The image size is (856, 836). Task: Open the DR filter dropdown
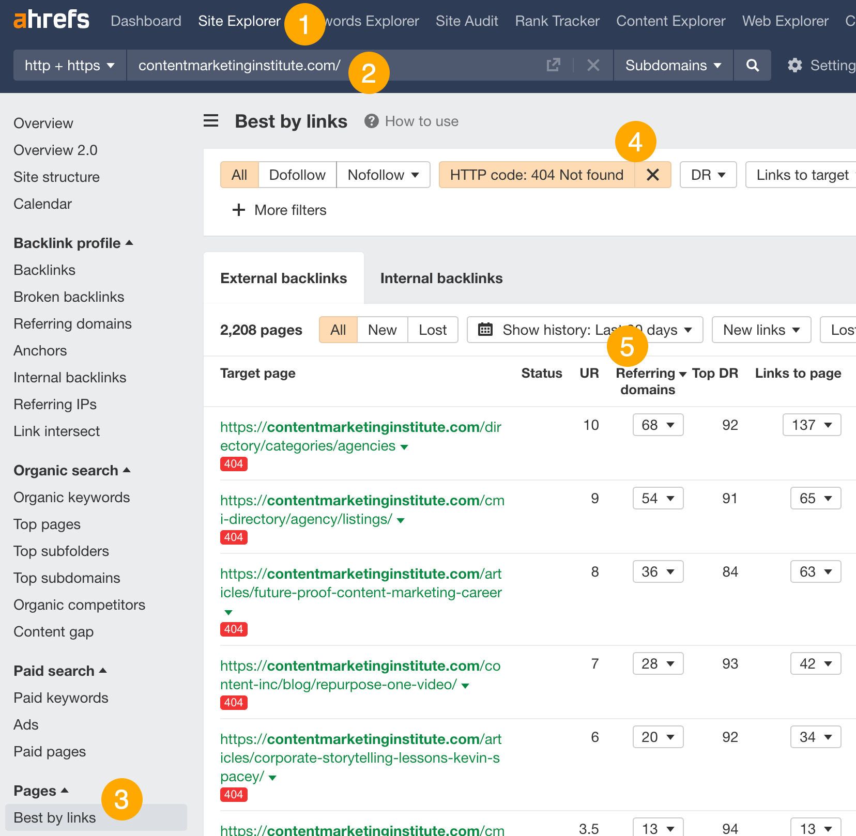[x=708, y=175]
